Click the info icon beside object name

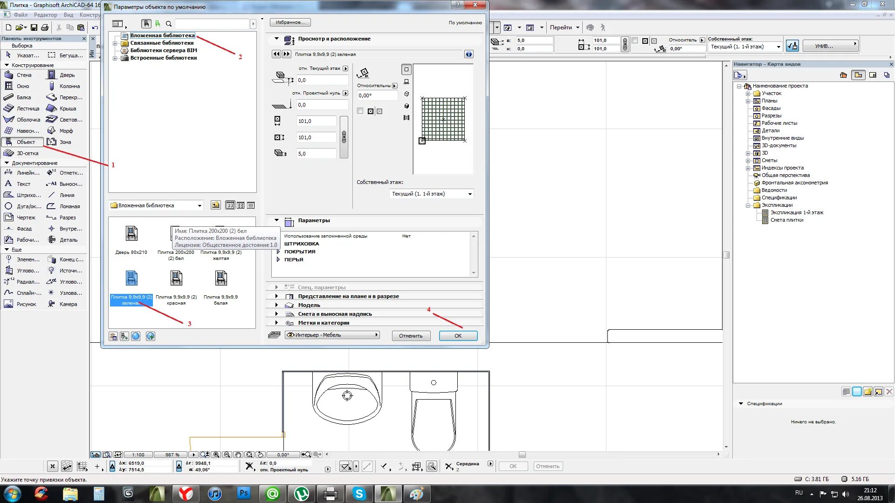468,54
